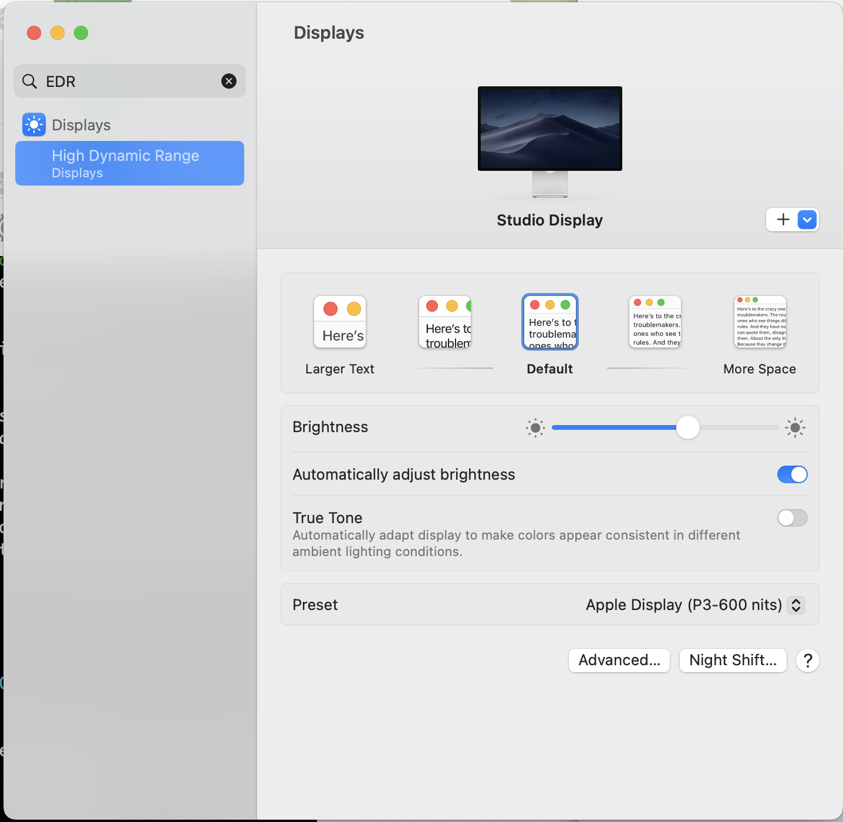Click the Studio Display name label
This screenshot has height=822, width=843.
550,220
